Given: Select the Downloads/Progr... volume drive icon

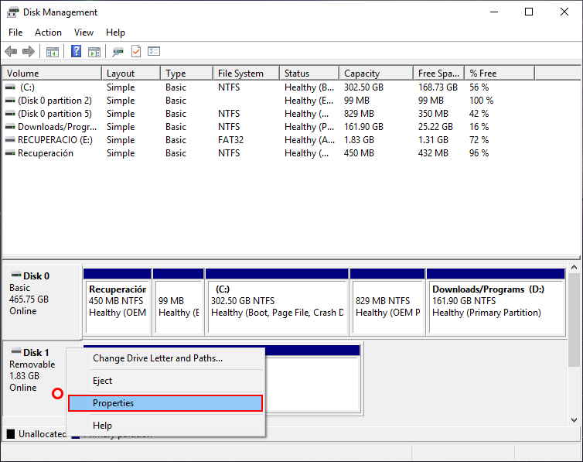Looking at the screenshot, I should (10, 127).
